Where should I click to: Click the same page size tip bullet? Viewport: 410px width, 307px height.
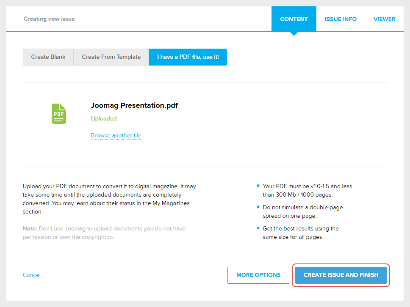300,233
